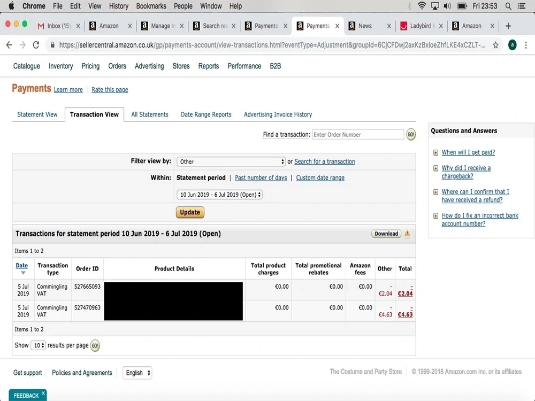The width and height of the screenshot is (535, 401).
Task: Click the GO icon beside Enter Order Number
Action: pyautogui.click(x=411, y=134)
